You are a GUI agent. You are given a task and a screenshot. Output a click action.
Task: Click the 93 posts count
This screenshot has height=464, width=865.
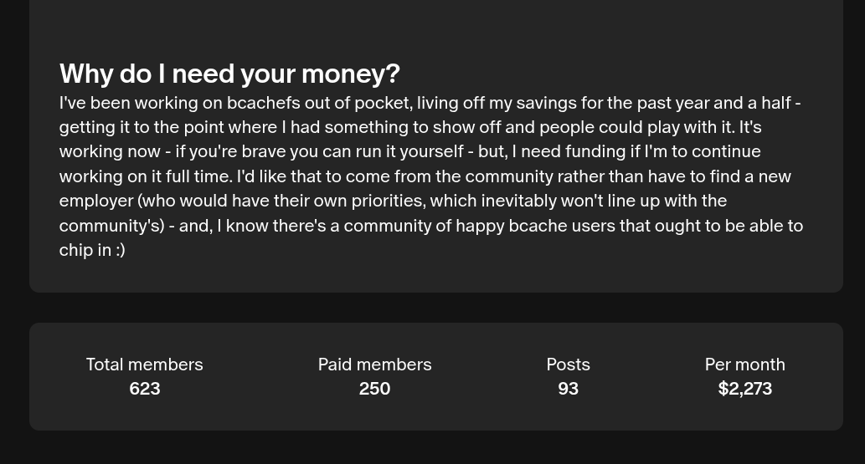click(569, 389)
